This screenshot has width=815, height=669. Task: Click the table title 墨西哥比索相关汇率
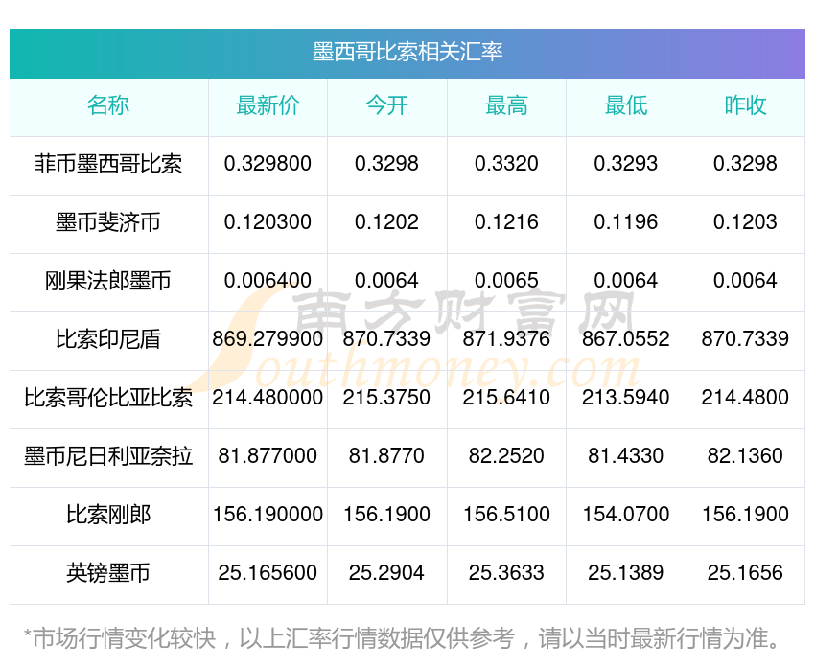(407, 52)
